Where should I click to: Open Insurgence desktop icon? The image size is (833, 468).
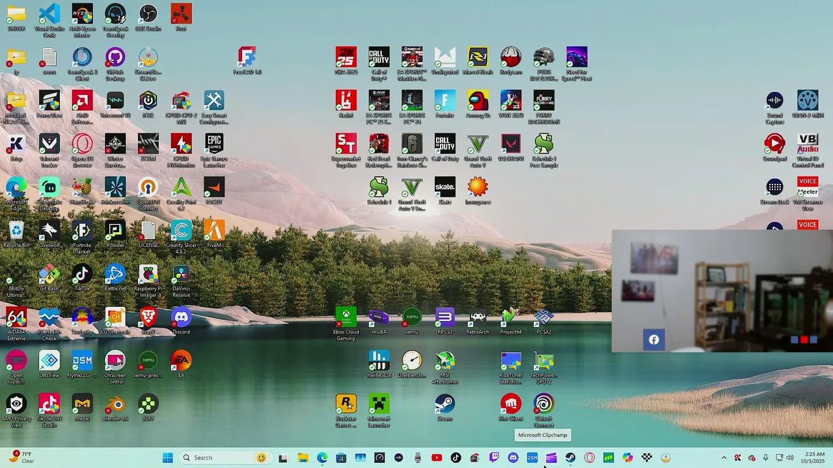[x=478, y=191]
